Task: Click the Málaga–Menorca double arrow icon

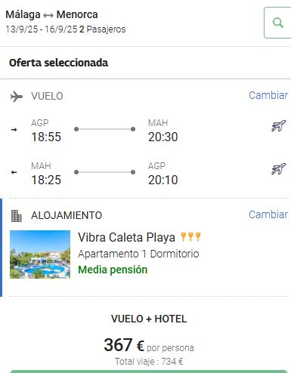Action: (48, 16)
